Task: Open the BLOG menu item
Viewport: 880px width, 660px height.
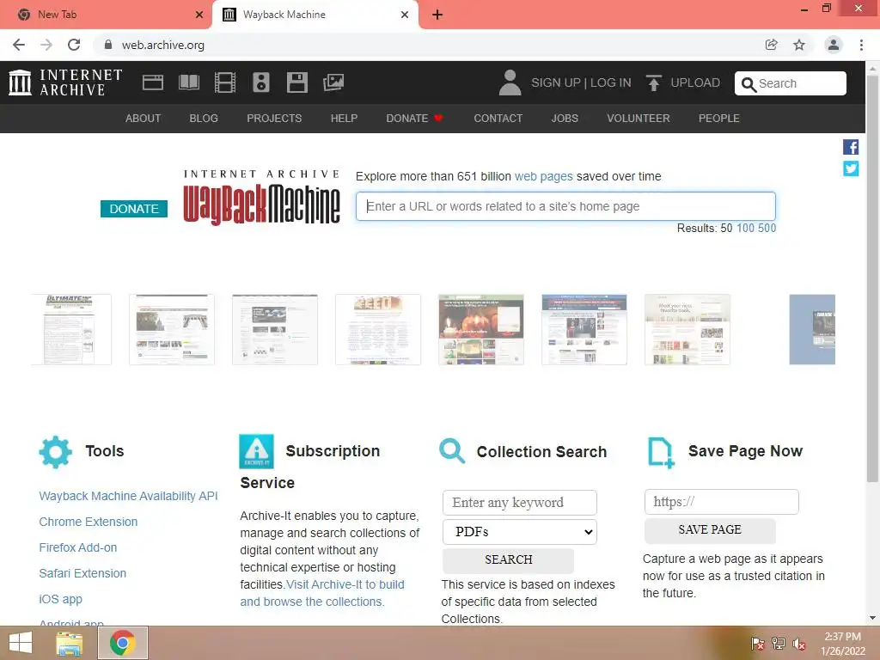Action: (x=204, y=119)
